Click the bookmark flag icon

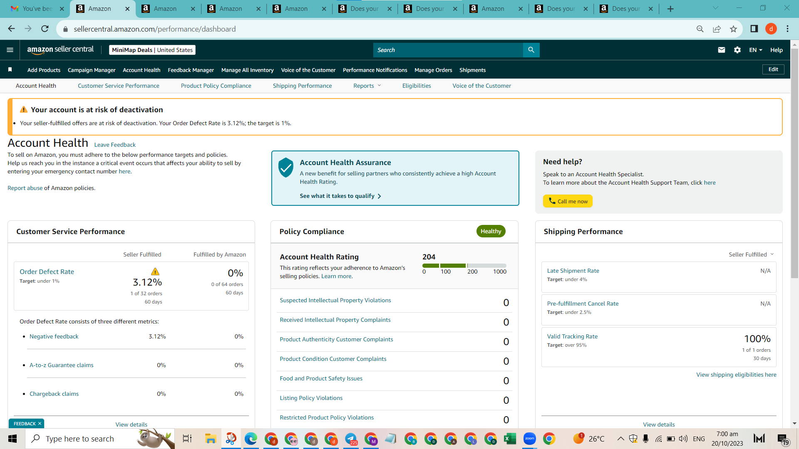coord(10,69)
